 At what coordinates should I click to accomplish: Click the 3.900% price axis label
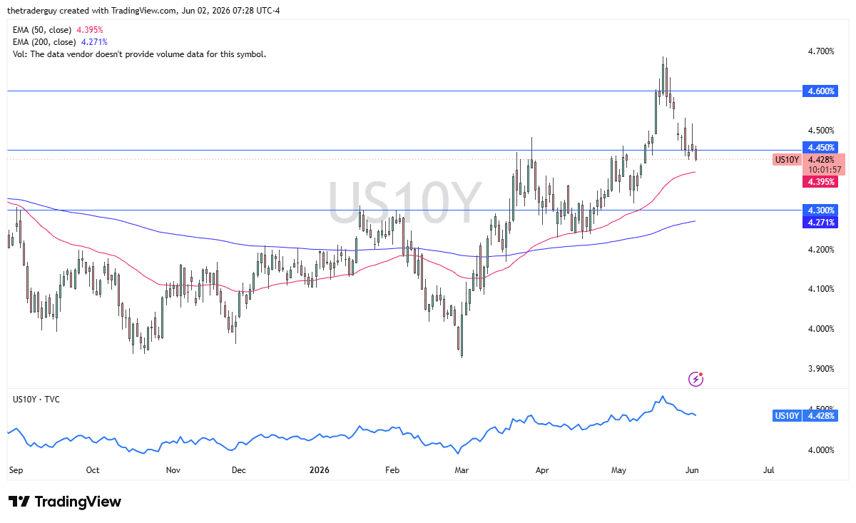(822, 369)
